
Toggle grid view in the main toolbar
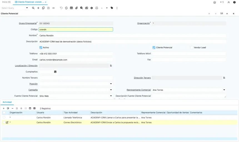(71, 8)
